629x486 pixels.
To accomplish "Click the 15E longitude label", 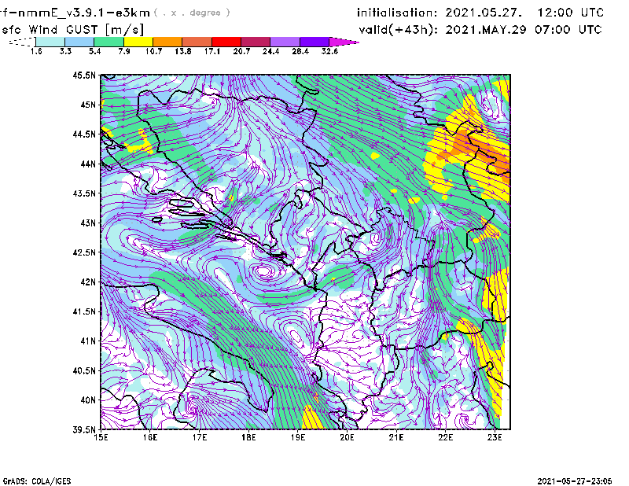I will 101,437.
